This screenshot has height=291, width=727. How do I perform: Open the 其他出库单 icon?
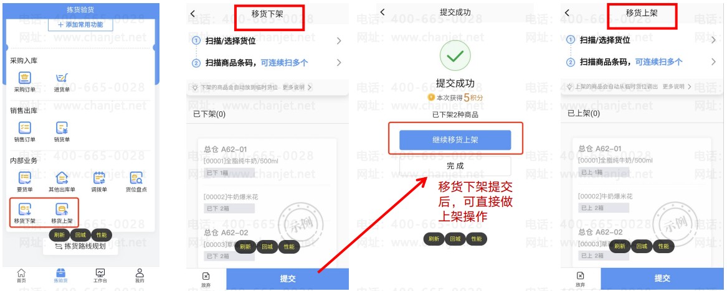point(62,178)
